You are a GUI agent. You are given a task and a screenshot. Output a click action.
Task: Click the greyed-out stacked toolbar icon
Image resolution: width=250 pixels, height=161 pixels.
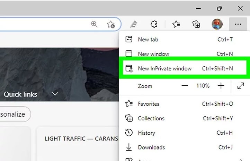point(134,24)
